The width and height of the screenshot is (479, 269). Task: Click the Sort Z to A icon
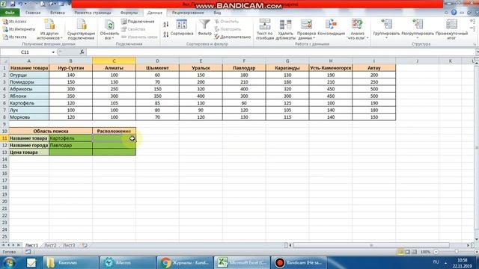click(166, 34)
